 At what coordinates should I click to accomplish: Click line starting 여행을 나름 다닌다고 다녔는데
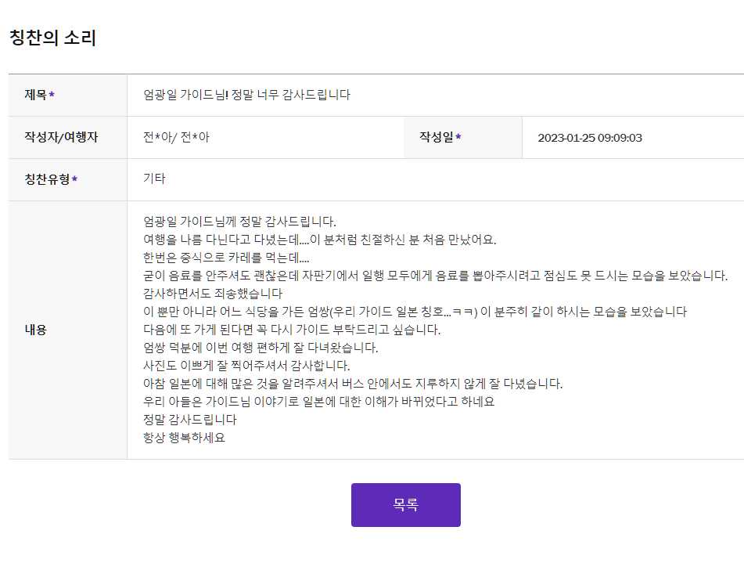coord(320,240)
